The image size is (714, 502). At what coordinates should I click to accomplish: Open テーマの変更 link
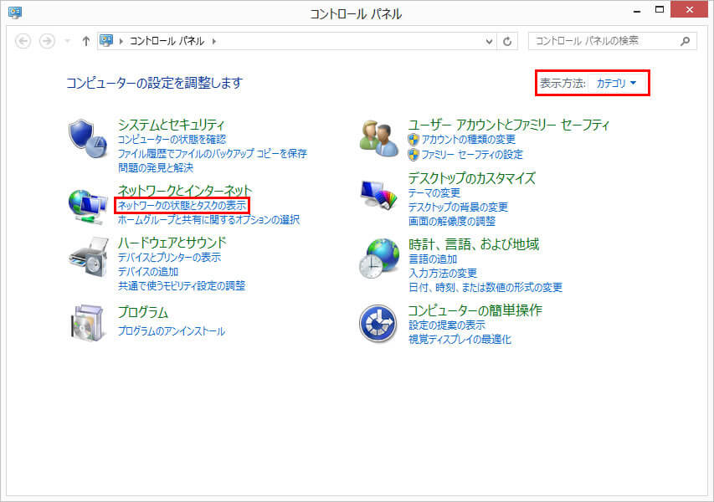(x=434, y=193)
